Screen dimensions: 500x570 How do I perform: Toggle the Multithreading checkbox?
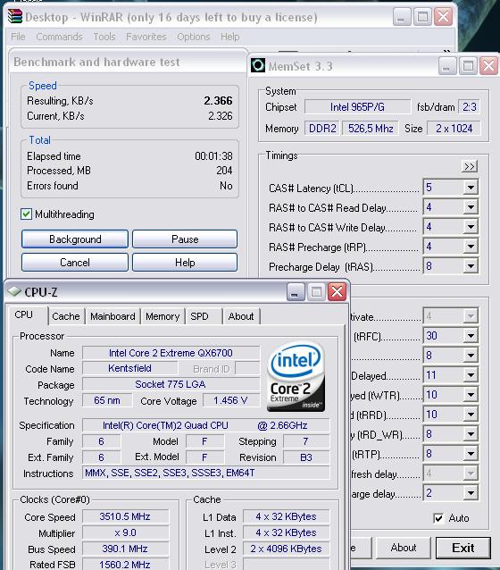coord(26,214)
